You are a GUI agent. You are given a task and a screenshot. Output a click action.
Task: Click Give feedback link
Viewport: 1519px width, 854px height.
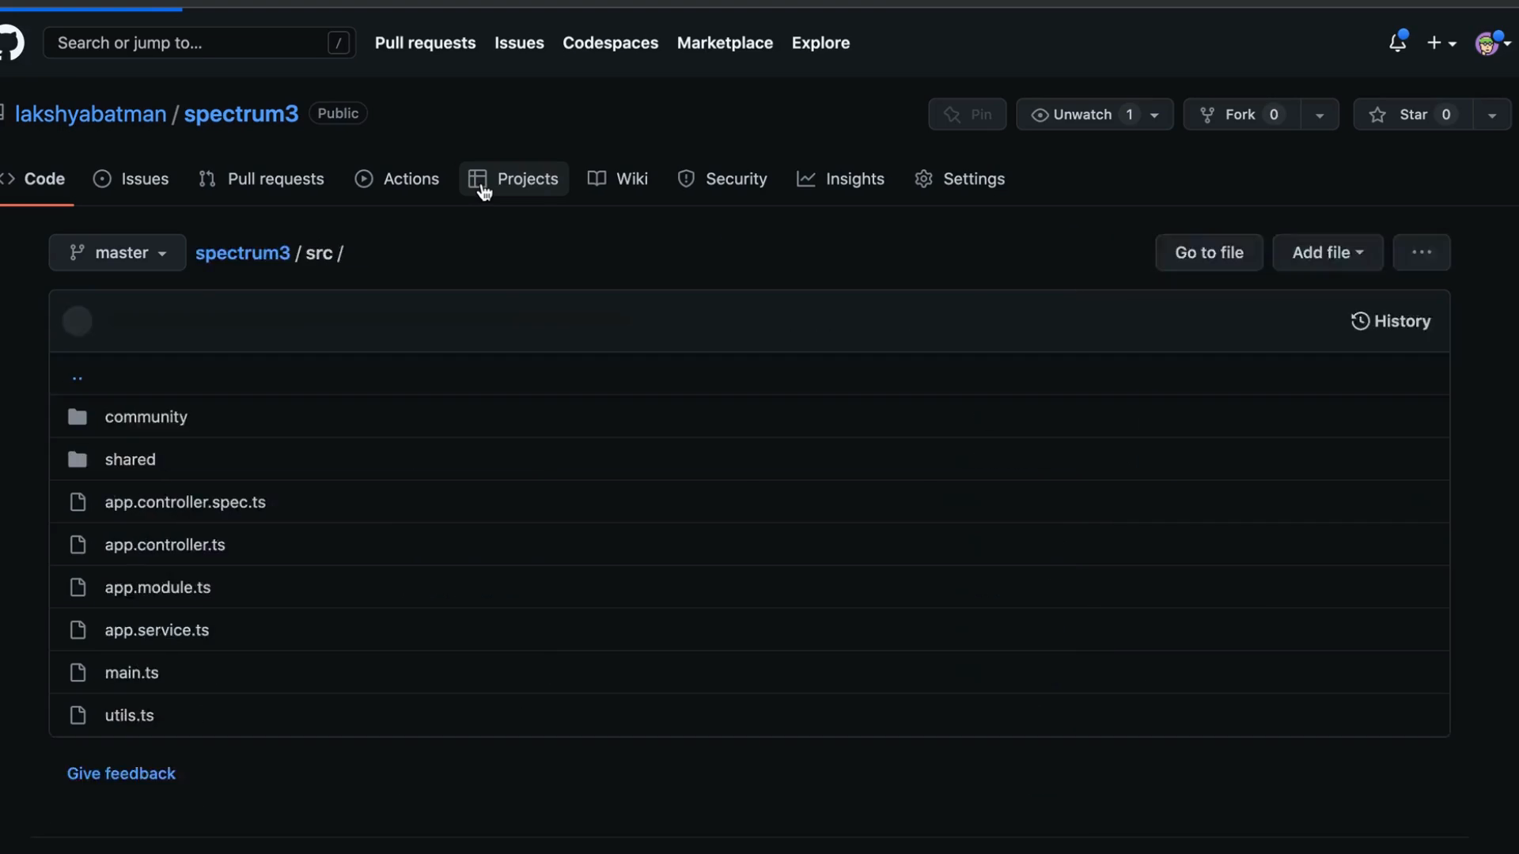121,773
